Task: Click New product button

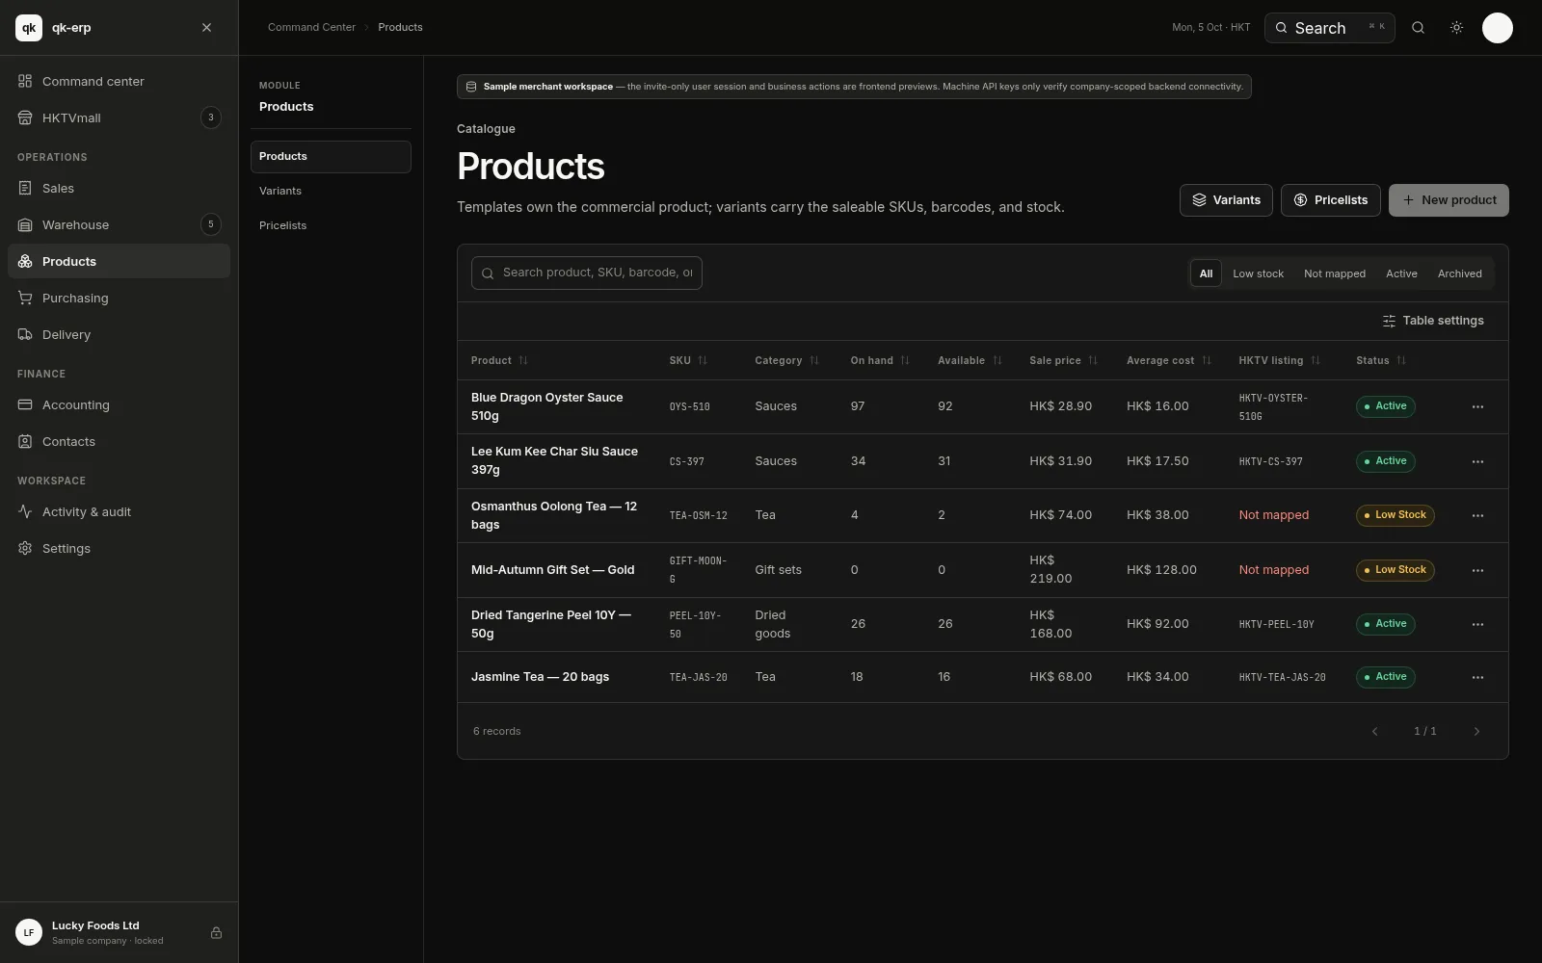Action: (1449, 200)
